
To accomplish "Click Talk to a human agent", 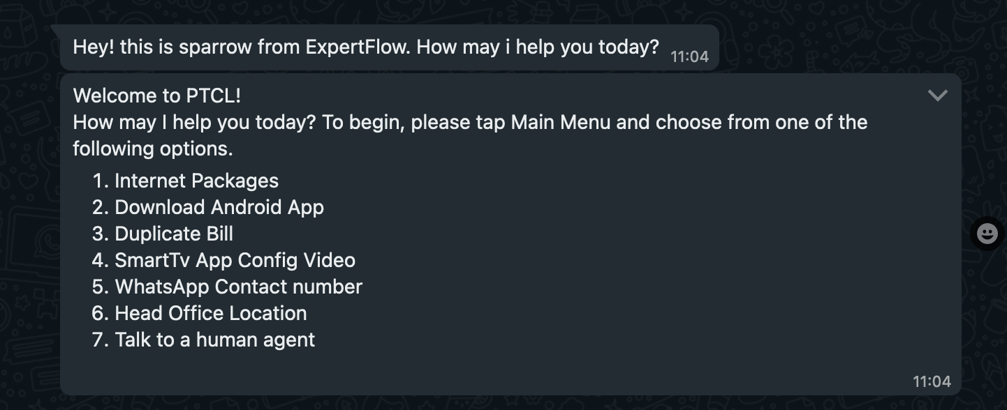I will point(214,340).
